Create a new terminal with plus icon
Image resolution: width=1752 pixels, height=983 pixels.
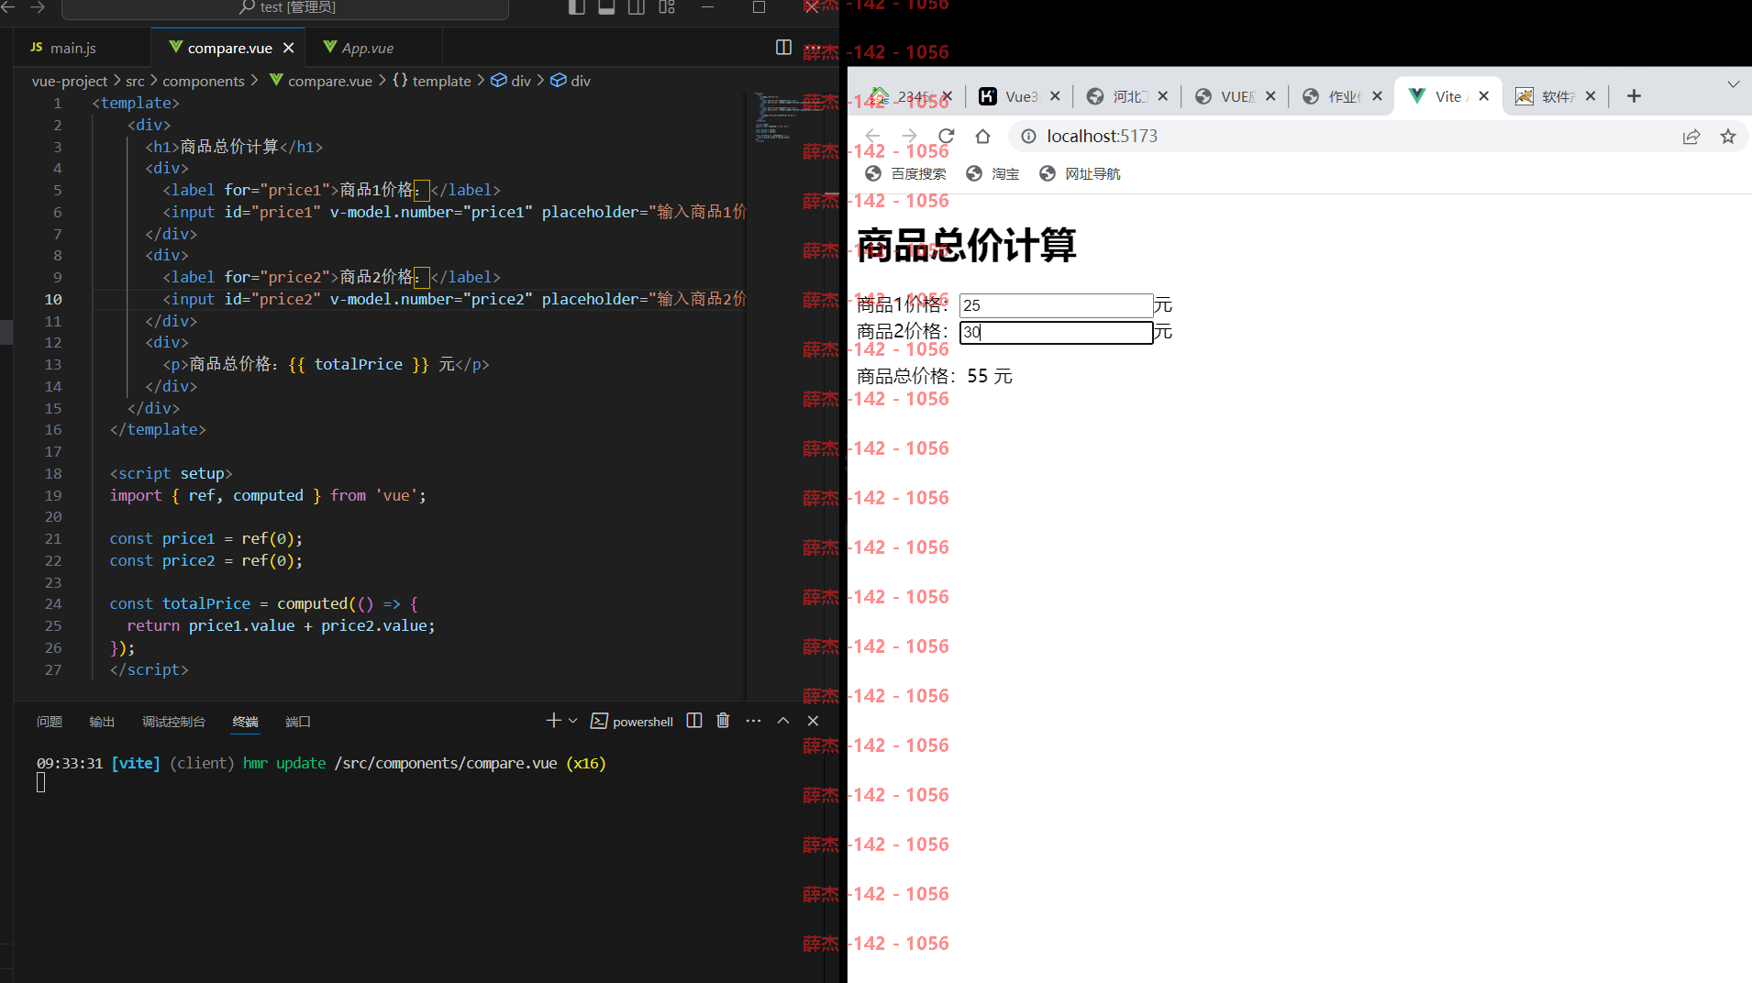click(x=553, y=721)
